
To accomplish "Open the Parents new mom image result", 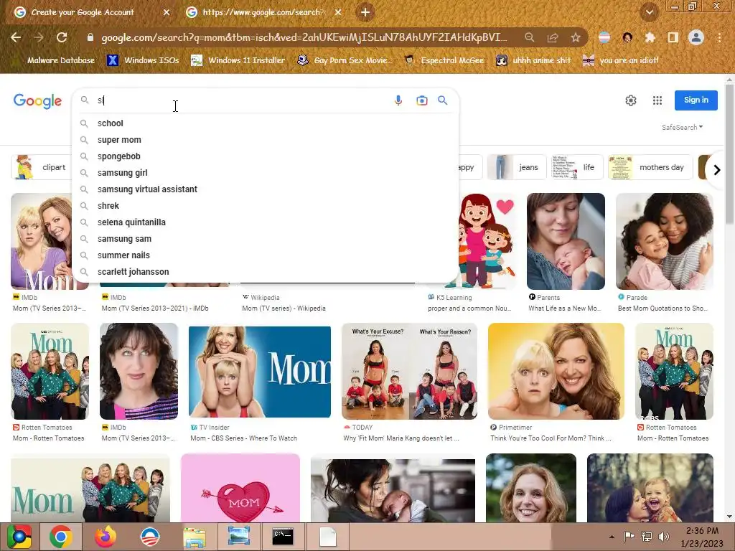I will (566, 241).
